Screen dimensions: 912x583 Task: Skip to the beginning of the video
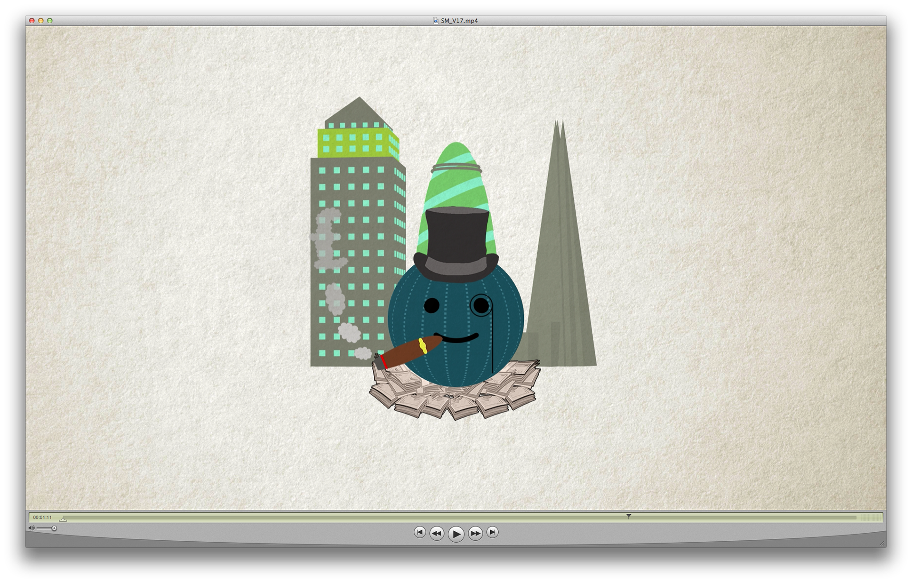(419, 532)
